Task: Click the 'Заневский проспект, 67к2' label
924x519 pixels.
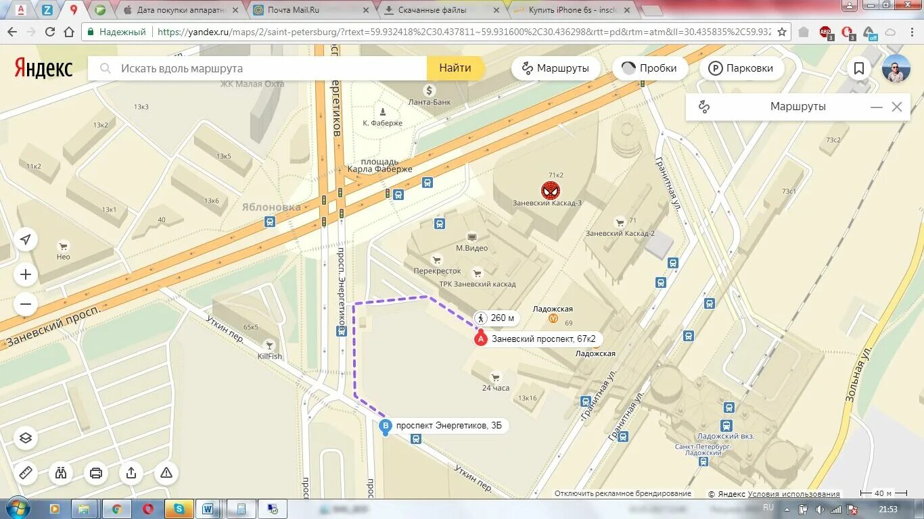Action: click(544, 339)
